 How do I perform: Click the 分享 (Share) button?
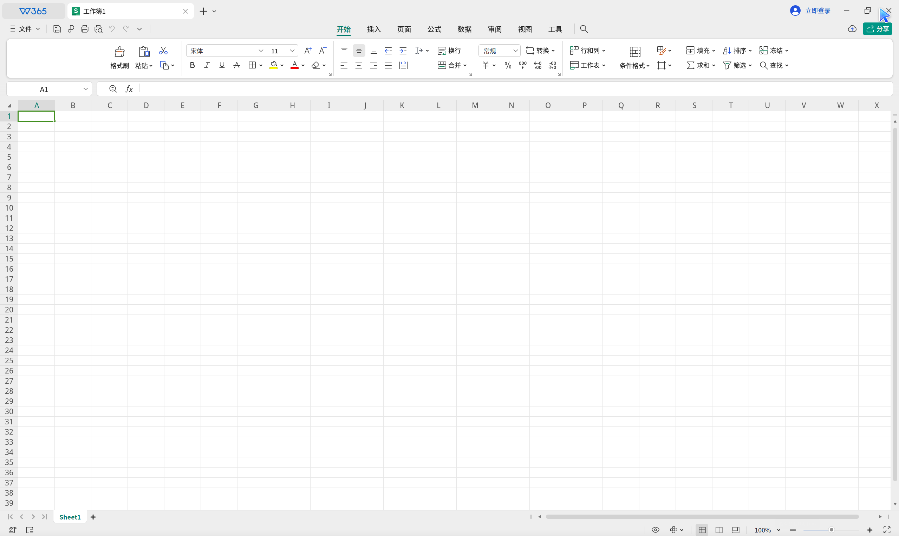(878, 29)
